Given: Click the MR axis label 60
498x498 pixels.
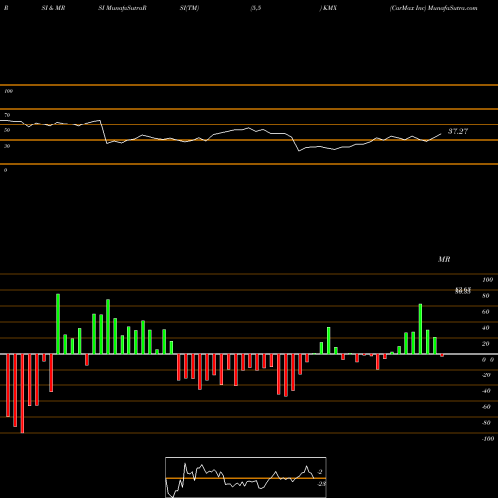Looking at the screenshot, I should click(x=486, y=312).
